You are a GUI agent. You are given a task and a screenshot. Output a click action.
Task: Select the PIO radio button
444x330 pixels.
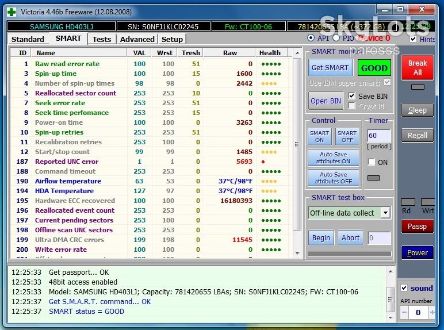(x=336, y=38)
